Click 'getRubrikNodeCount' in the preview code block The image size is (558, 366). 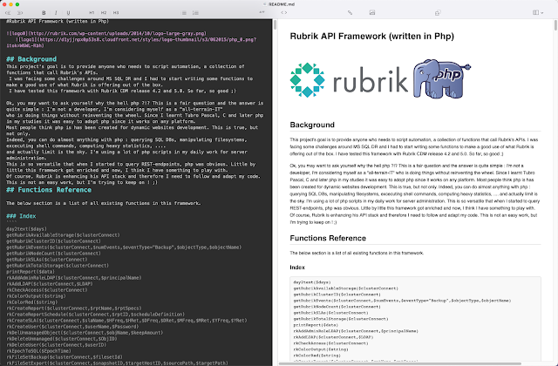coord(337,307)
